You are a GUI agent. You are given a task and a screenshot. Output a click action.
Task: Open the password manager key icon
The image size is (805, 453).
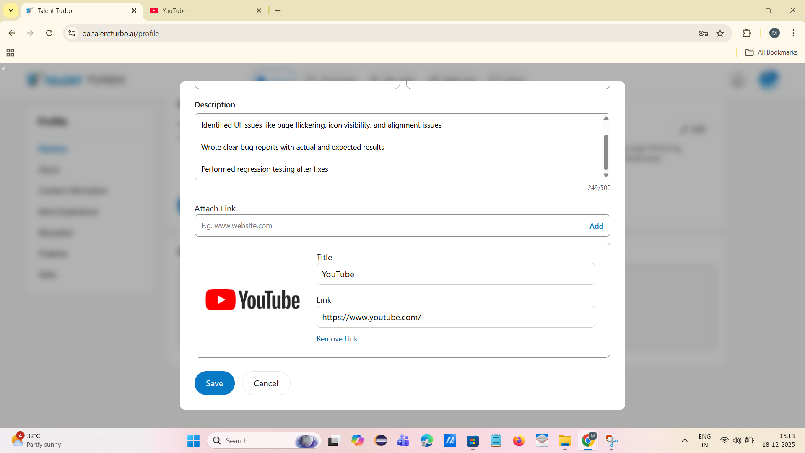703,34
